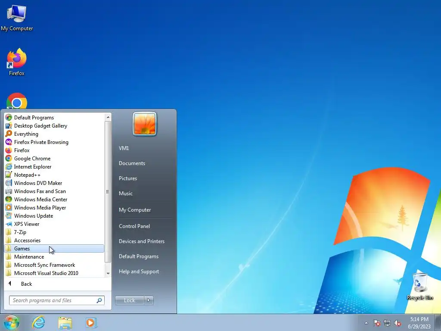
Task: Launch Desktop Gadget Gallery
Action: coord(54,125)
